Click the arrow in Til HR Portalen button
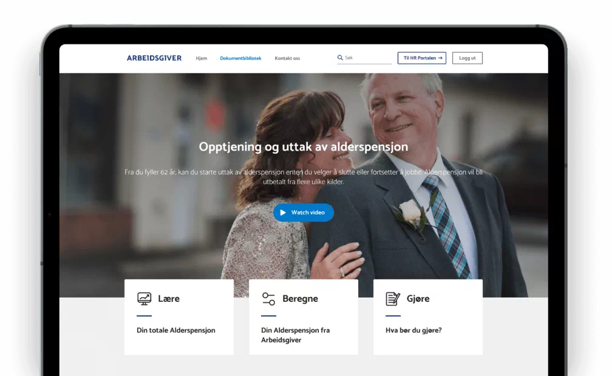 point(440,58)
